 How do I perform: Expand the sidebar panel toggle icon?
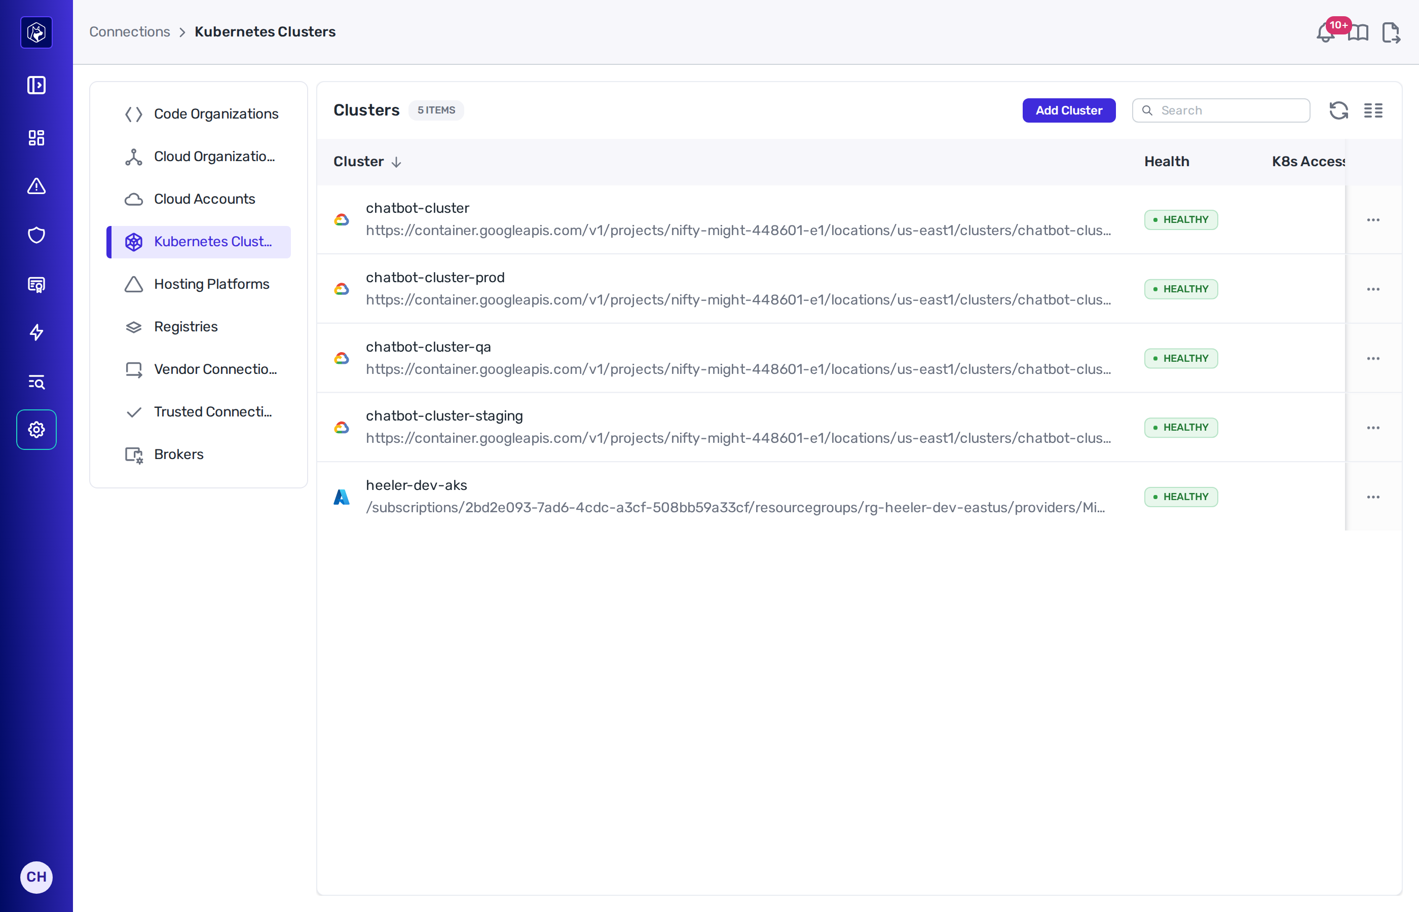point(36,85)
